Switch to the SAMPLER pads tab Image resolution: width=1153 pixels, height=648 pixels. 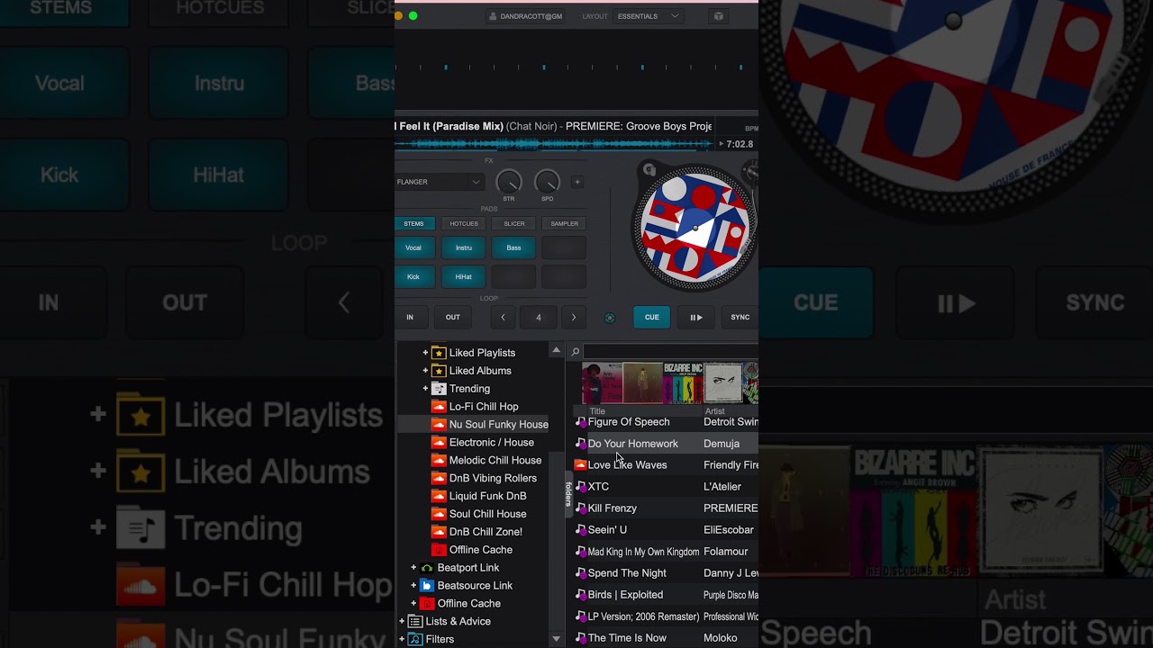[565, 224]
